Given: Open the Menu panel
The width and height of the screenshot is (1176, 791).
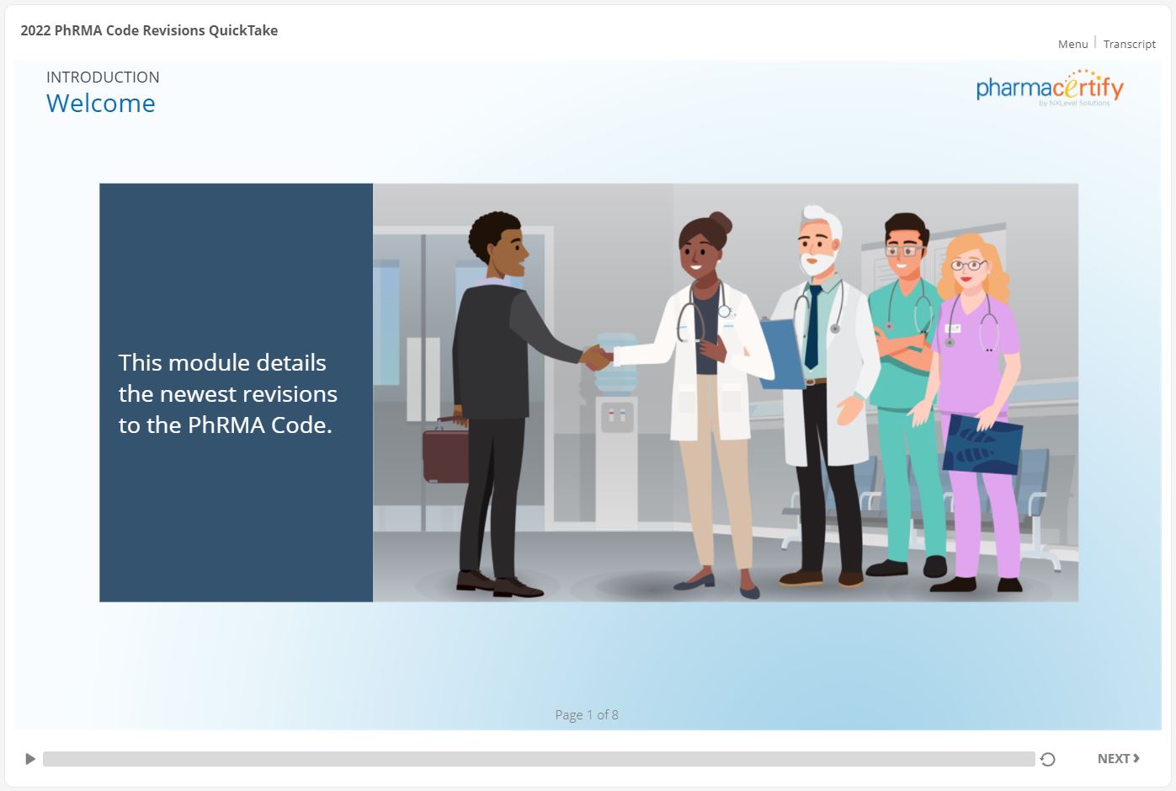Looking at the screenshot, I should tap(1072, 44).
